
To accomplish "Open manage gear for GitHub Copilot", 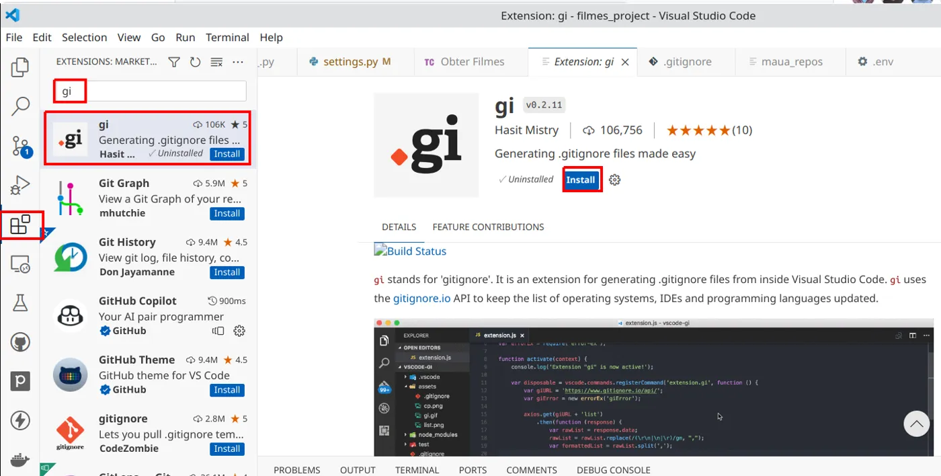I will pos(239,331).
